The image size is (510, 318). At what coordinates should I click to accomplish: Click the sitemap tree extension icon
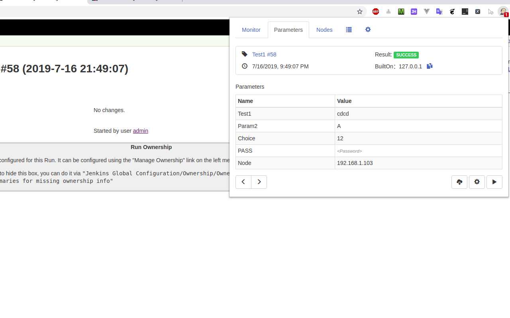(388, 12)
